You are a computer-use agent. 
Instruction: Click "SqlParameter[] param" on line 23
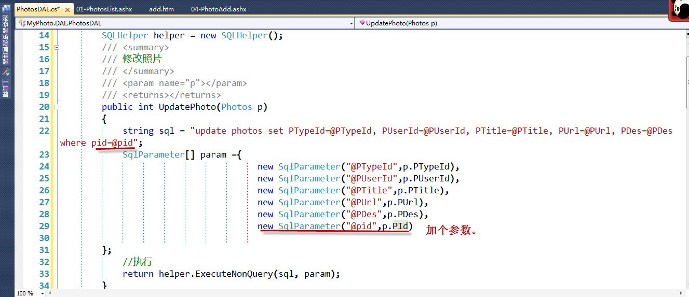click(174, 154)
